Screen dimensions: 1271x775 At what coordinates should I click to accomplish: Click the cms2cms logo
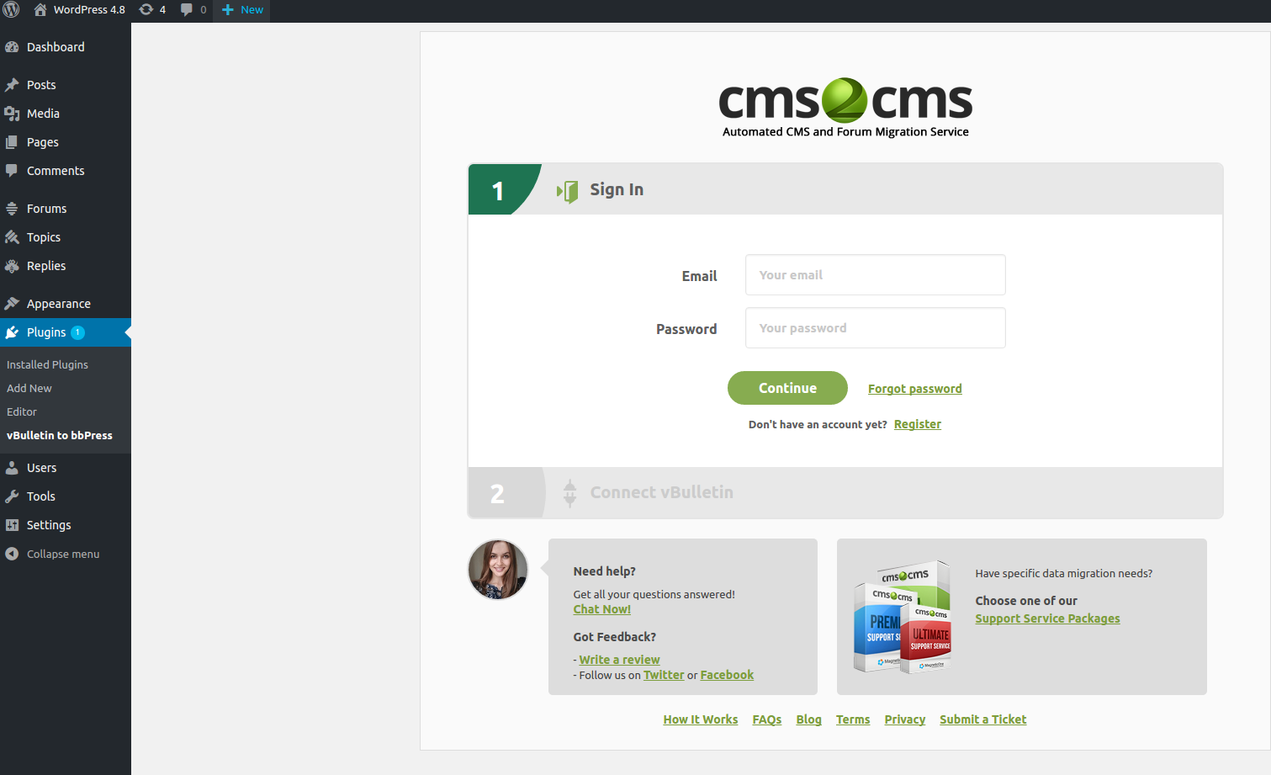(x=845, y=108)
